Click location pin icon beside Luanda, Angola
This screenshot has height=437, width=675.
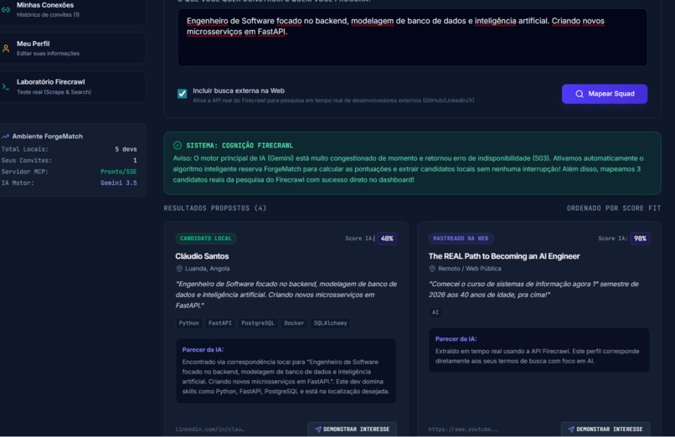(x=179, y=269)
